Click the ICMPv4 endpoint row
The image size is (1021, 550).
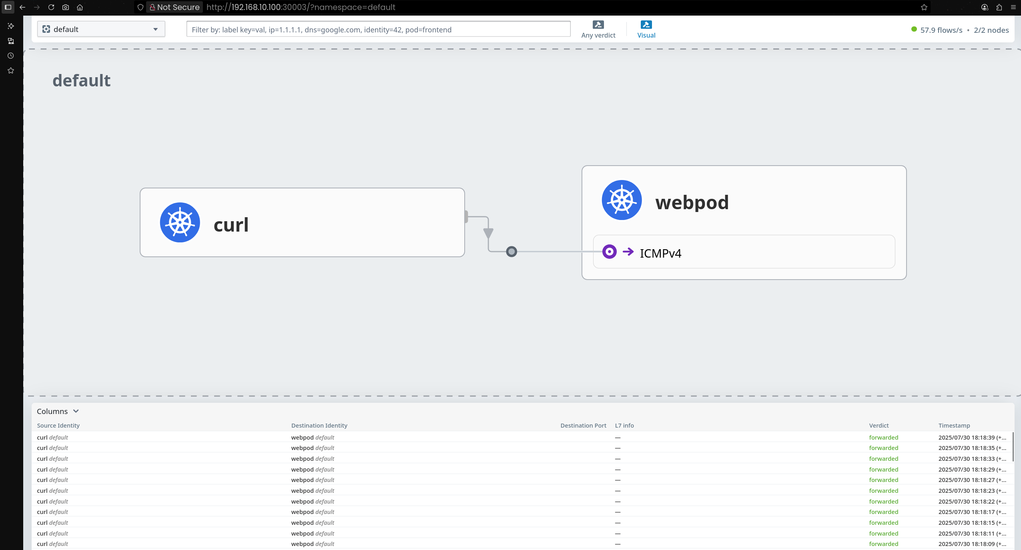tap(744, 252)
